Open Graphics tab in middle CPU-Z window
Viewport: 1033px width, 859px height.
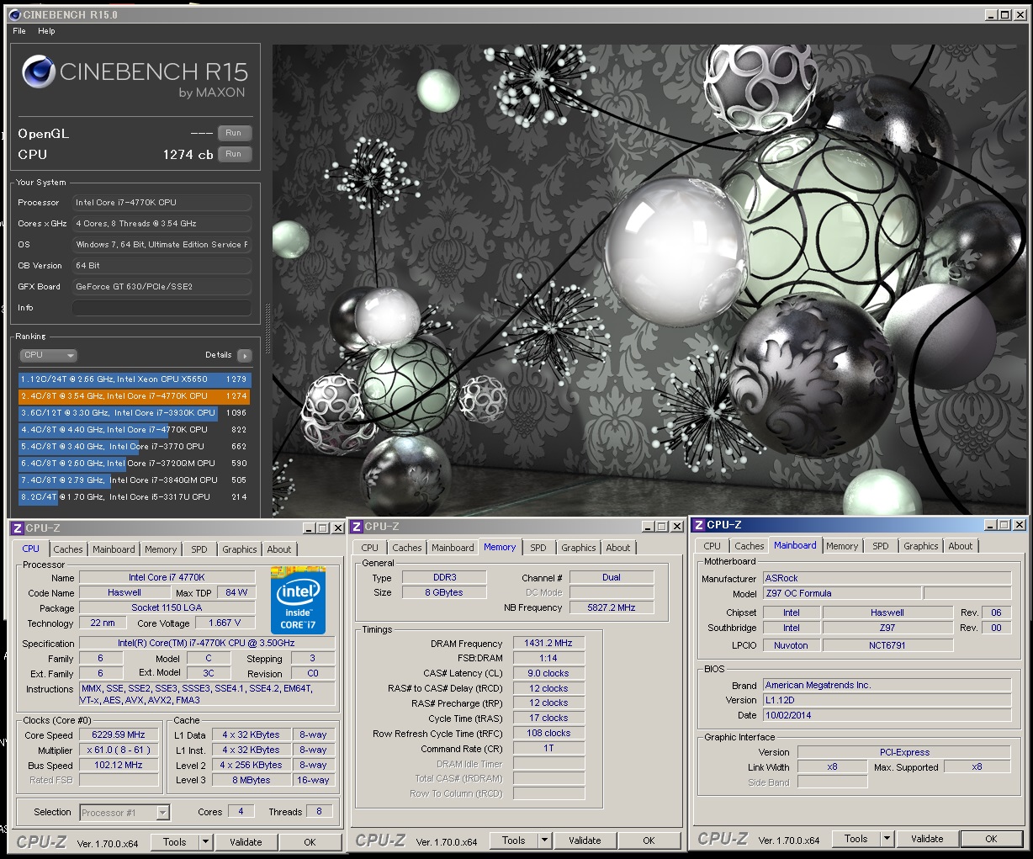579,548
